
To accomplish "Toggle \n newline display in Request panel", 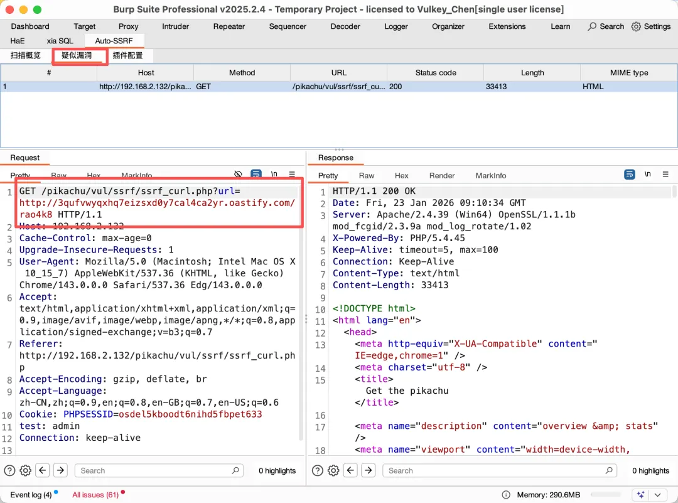I will tap(274, 174).
